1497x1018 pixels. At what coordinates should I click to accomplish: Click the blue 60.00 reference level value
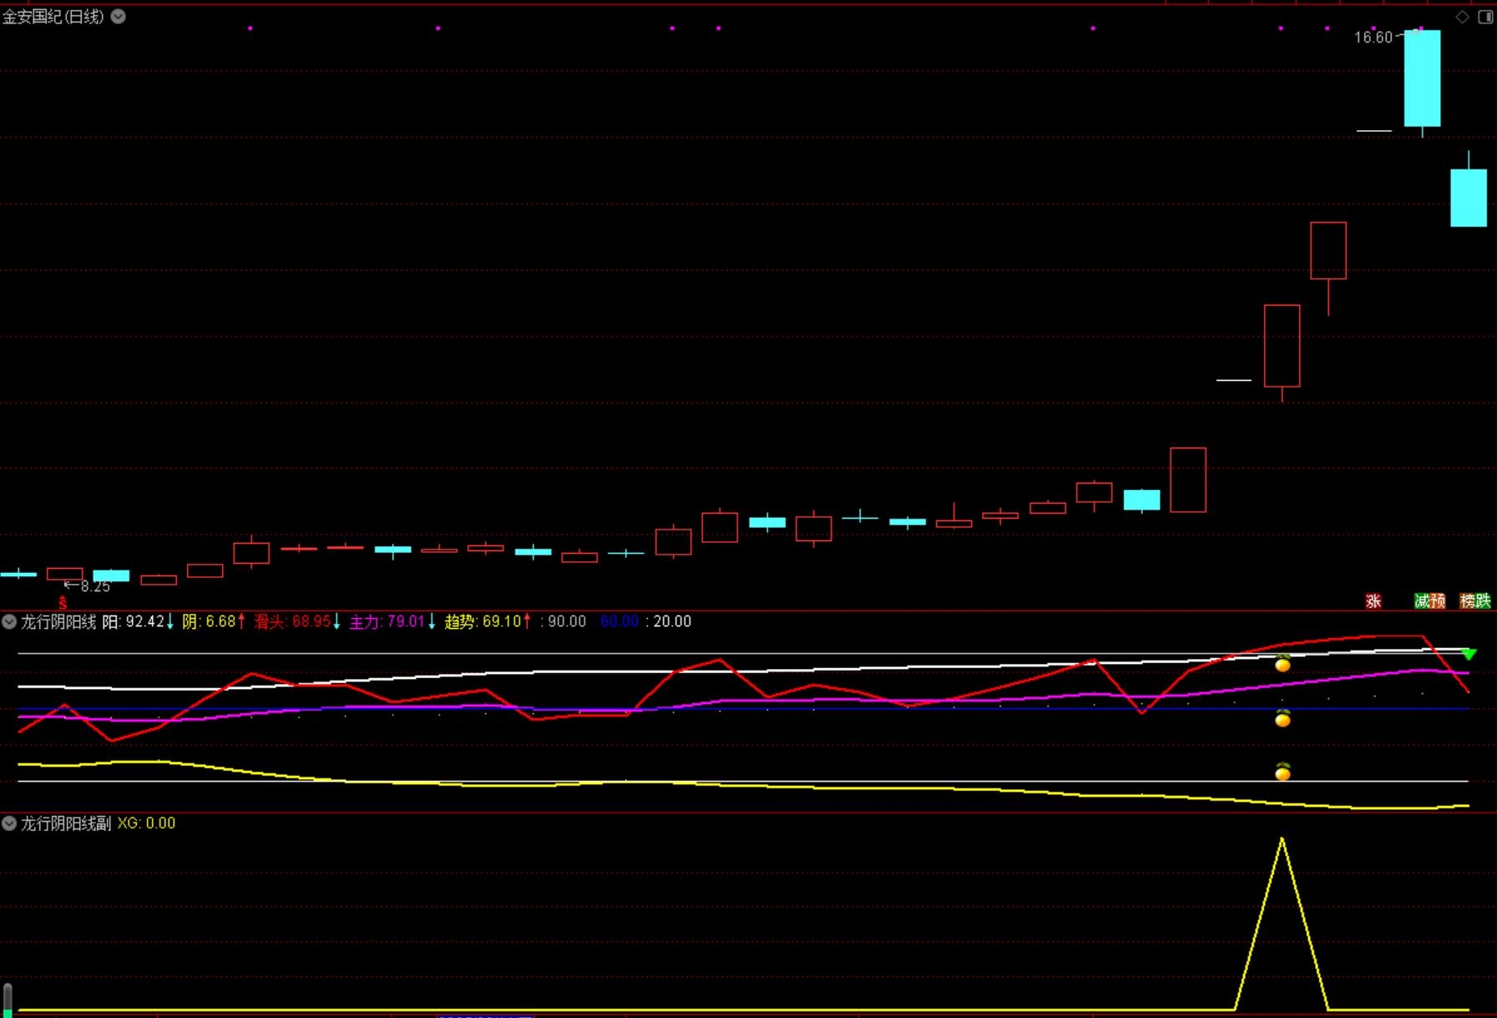[620, 621]
